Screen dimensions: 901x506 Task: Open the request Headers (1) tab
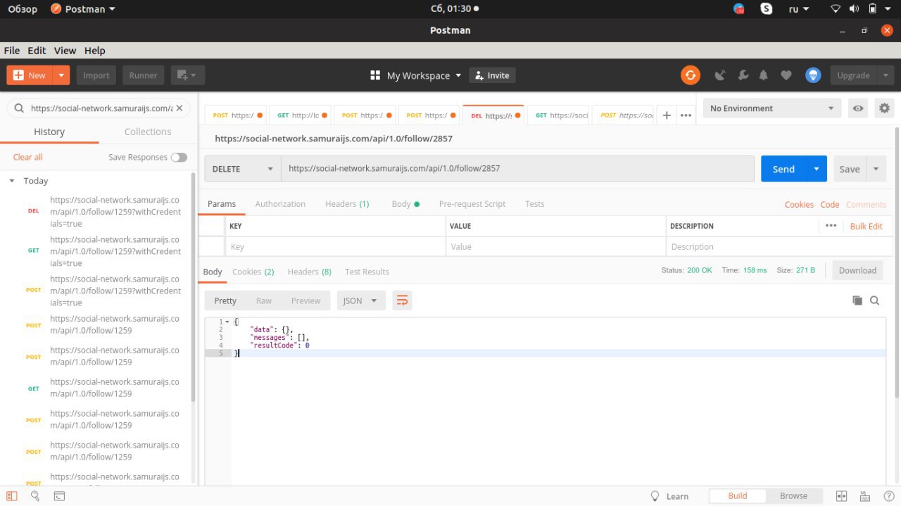(347, 204)
